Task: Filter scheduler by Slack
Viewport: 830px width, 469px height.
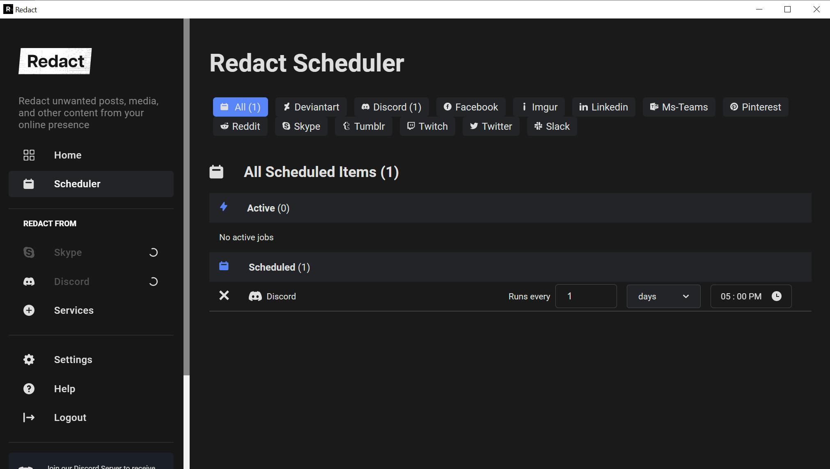Action: click(x=552, y=126)
